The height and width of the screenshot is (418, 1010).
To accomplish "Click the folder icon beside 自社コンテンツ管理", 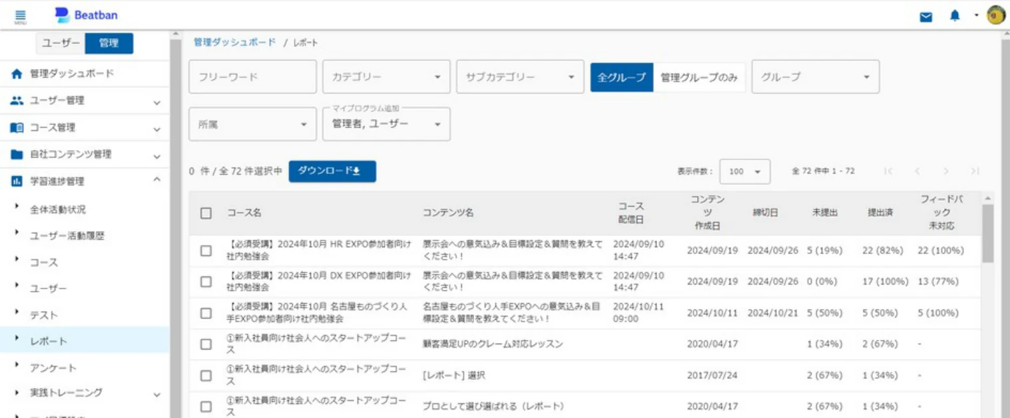I will point(17,154).
